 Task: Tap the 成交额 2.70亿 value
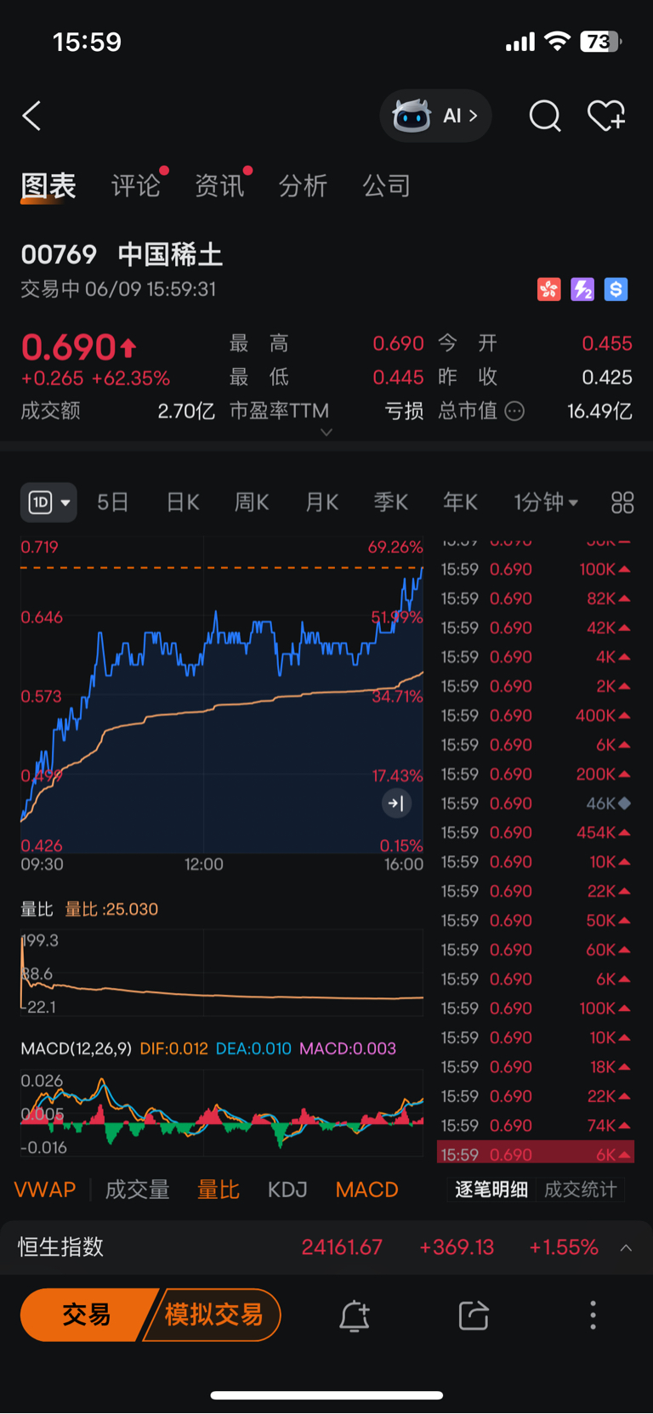185,412
